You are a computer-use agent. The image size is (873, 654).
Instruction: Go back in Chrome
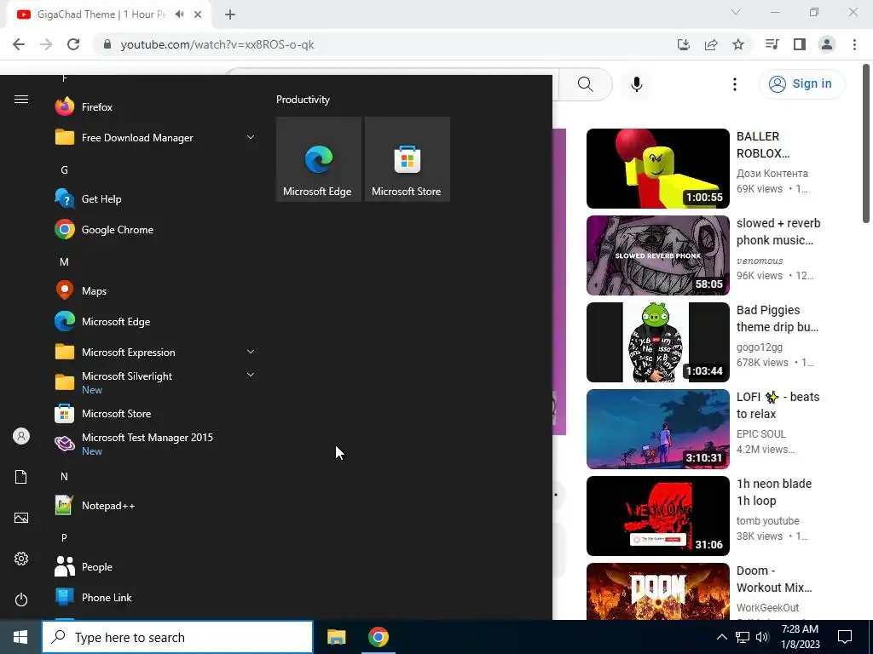coord(19,44)
